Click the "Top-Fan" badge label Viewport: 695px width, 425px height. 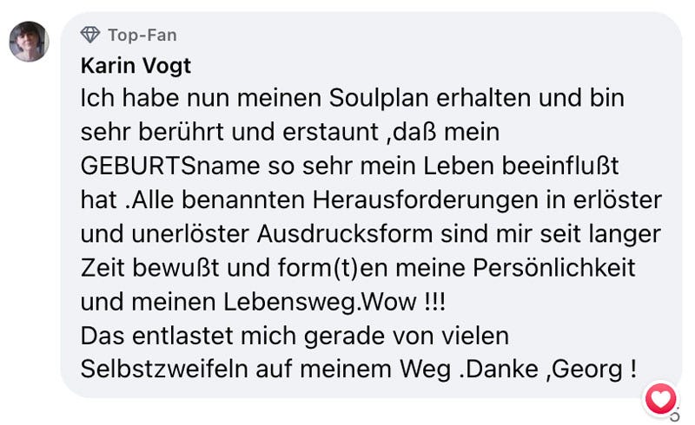[142, 35]
